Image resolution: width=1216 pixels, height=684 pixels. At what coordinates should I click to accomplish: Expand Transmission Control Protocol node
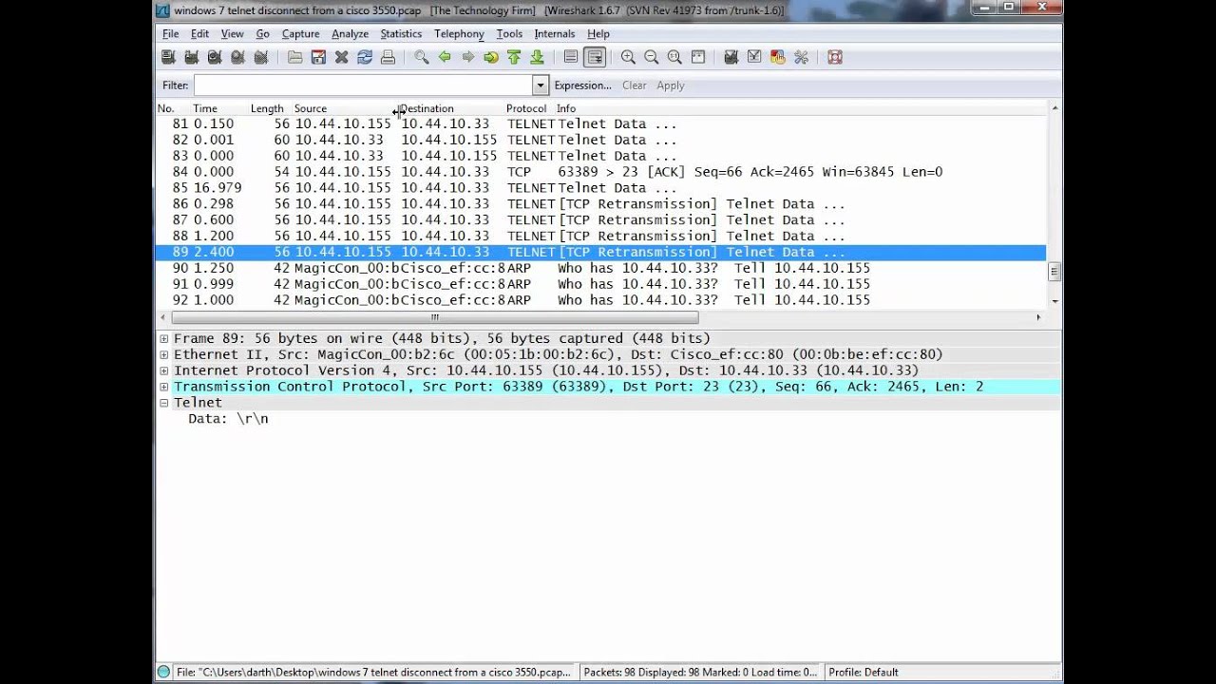pos(164,387)
